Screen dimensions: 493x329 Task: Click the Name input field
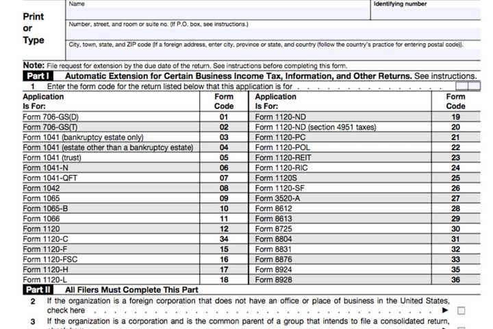(x=218, y=14)
